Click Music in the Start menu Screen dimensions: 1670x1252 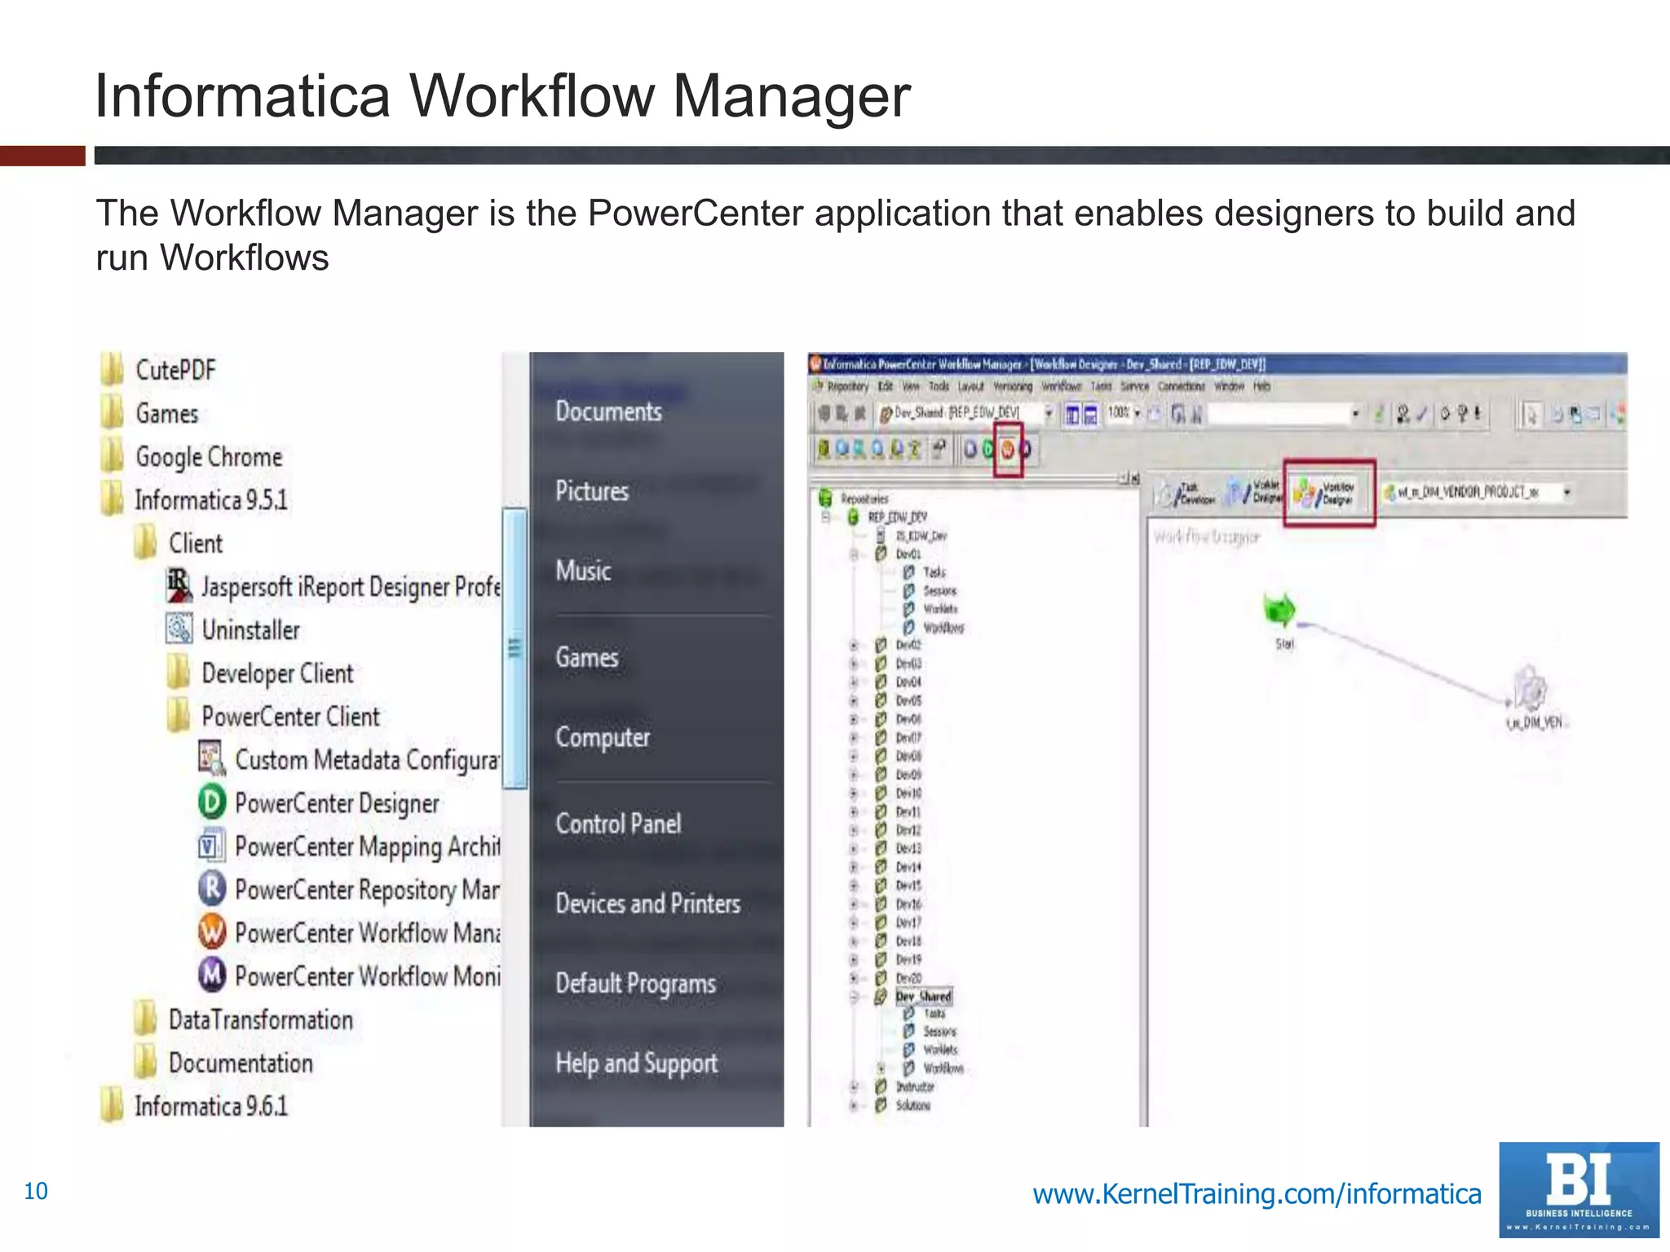tap(583, 571)
